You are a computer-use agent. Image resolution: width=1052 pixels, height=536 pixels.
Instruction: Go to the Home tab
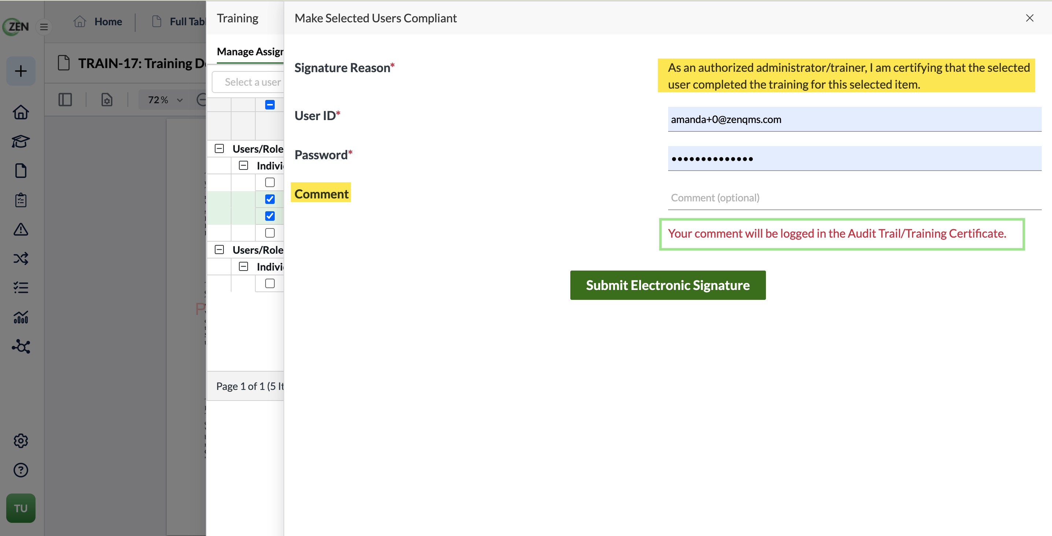(x=108, y=22)
